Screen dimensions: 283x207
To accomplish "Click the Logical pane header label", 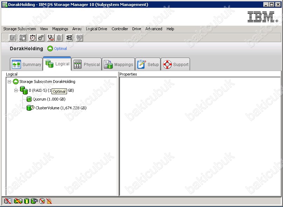I will tap(12, 74).
